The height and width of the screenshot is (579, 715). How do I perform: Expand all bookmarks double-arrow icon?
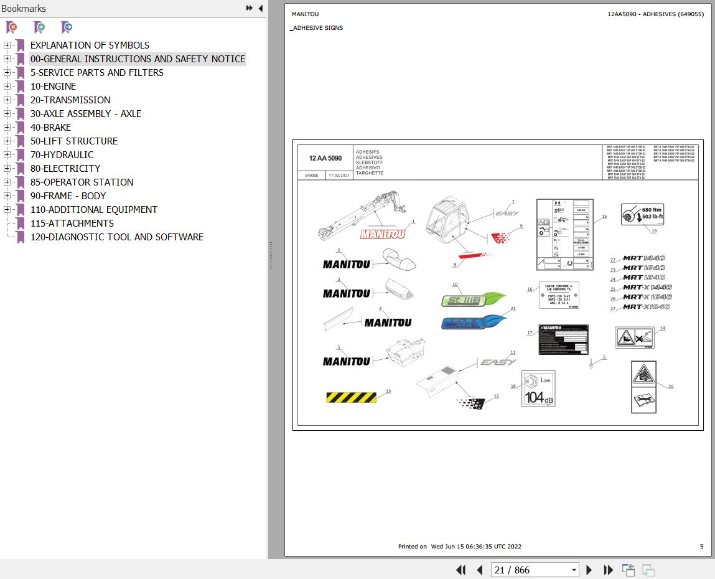(250, 8)
